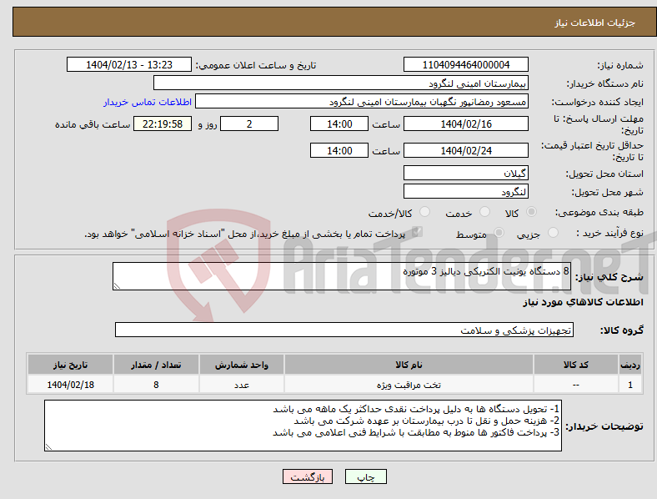
Task: Click the remaining days field showing 2
Action: (249, 123)
